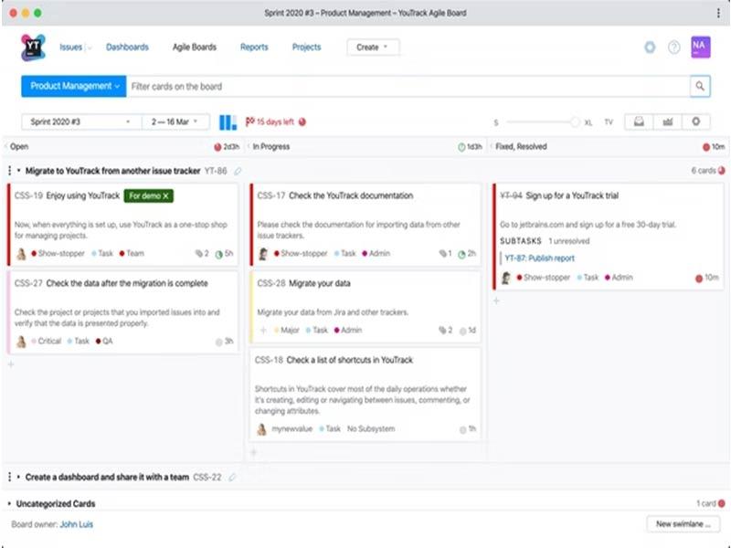731x548 pixels.
Task: Click the Team subsystem on CSS-19 card
Action: pyautogui.click(x=132, y=254)
